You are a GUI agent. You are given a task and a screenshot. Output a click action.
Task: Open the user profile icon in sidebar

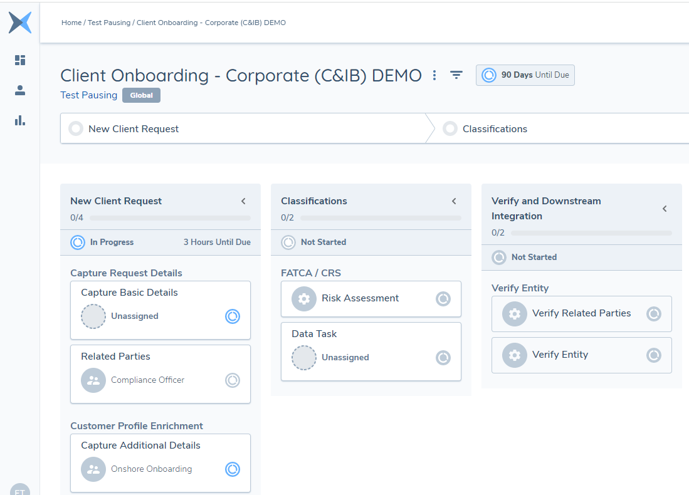20,90
